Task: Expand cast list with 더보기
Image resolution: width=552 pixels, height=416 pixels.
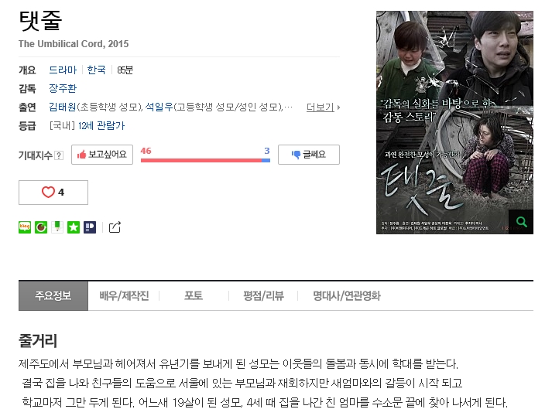Action: click(x=323, y=107)
